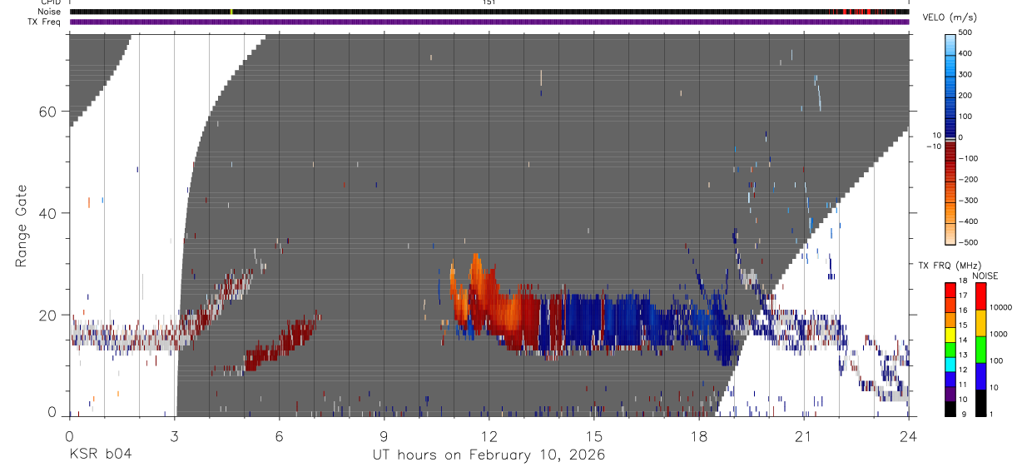1022x472 pixels.
Task: Click the 151 CPID value at top
Action: [x=489, y=2]
